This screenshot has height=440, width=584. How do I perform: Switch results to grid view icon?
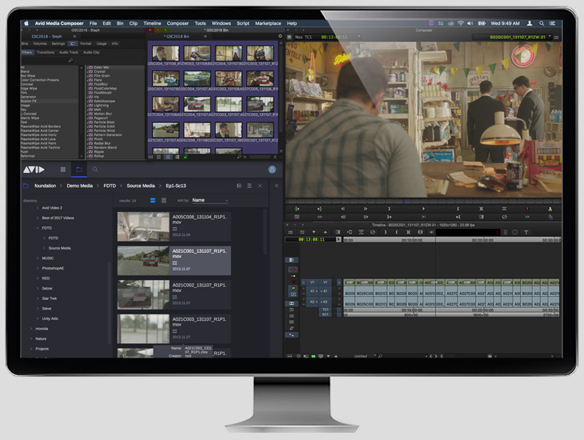153,200
